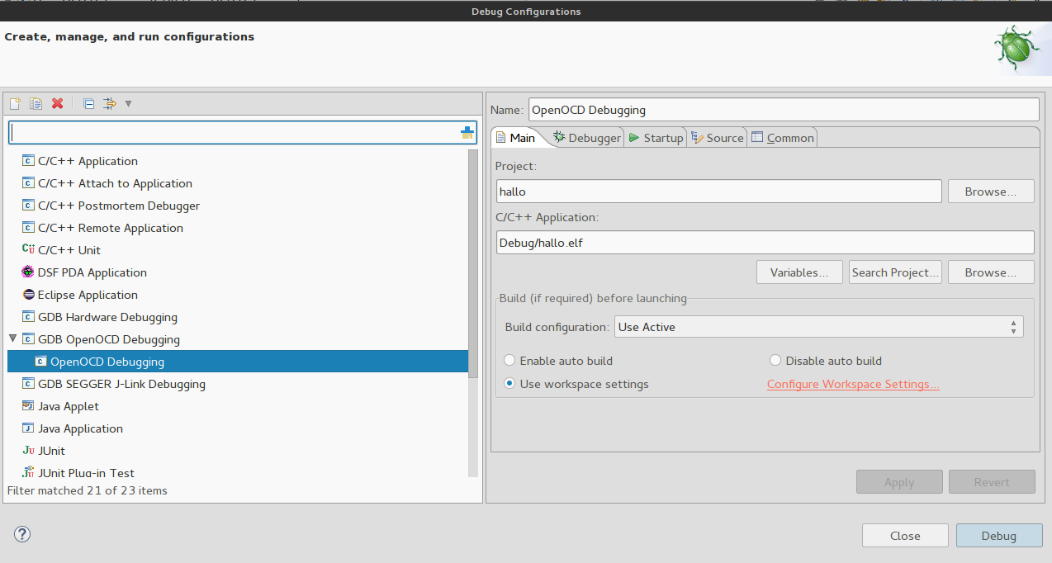
Task: Select the Java Applet icon
Action: [x=28, y=406]
